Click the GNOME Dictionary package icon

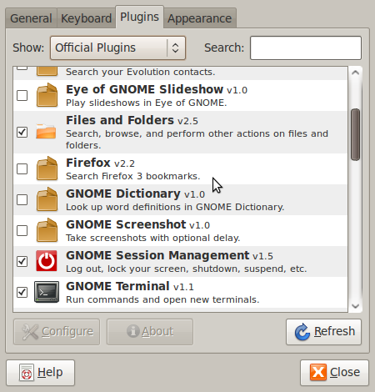(x=47, y=199)
